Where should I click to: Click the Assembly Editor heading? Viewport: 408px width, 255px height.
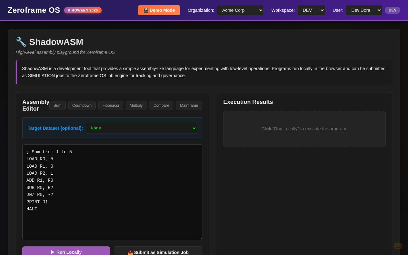(36, 106)
